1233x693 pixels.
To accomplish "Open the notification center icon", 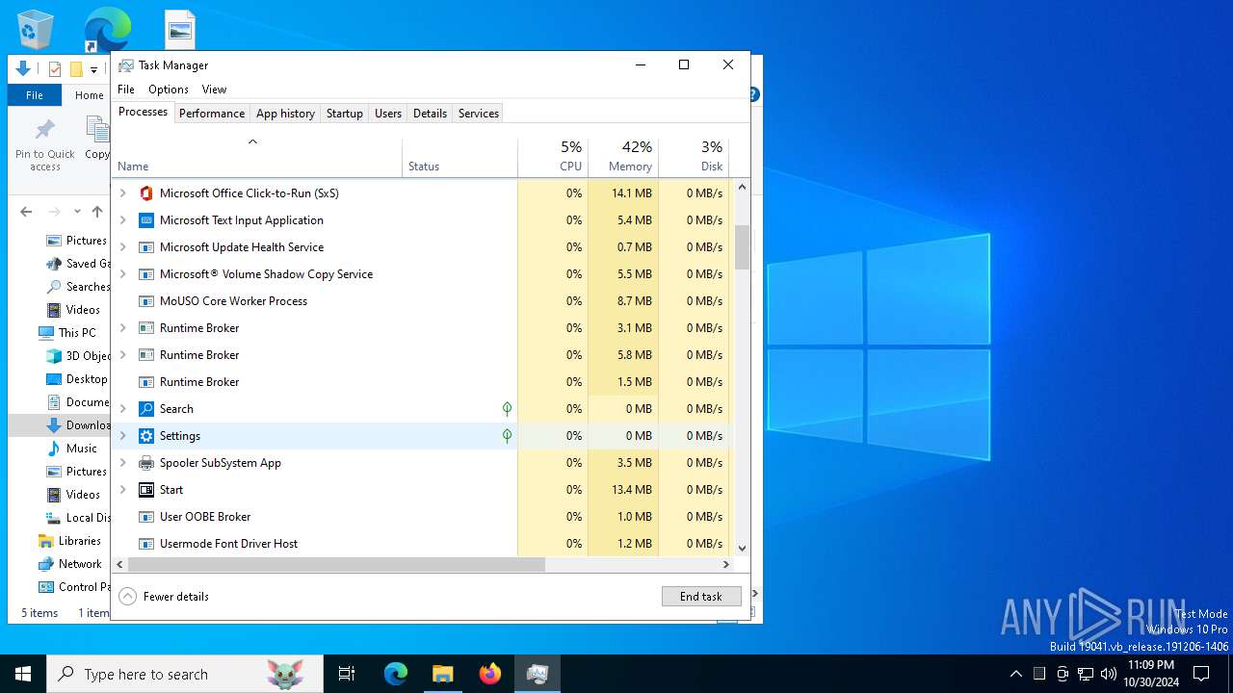I will (x=1201, y=673).
